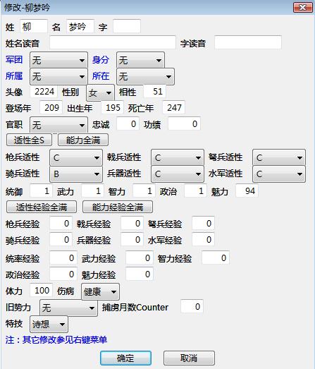Viewport: 315px width, 369px height.
Task: Open the 所属 dropdown list
Action: [58, 76]
